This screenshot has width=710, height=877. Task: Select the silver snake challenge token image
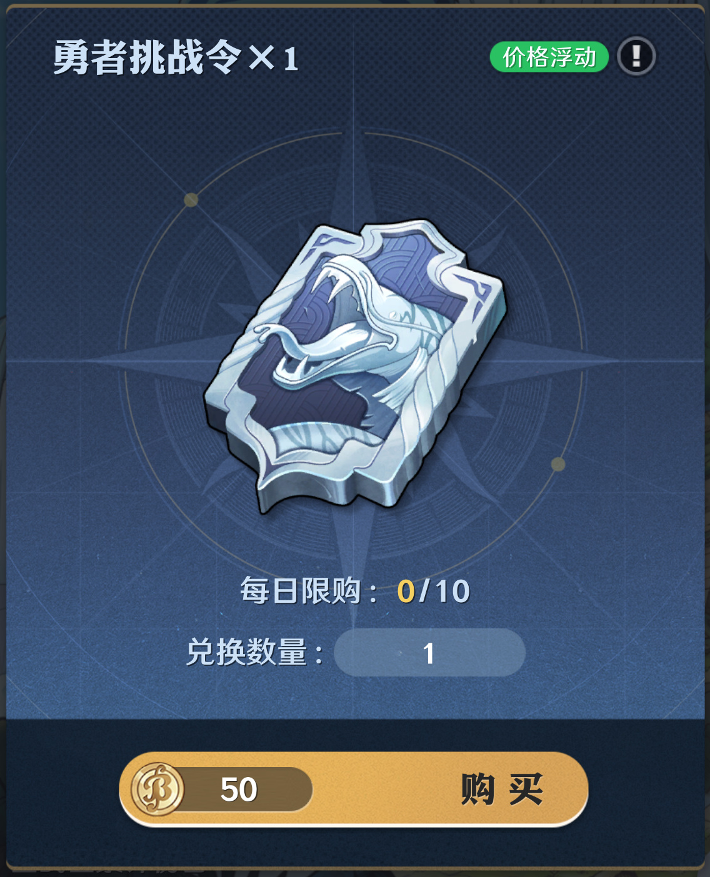click(x=355, y=366)
